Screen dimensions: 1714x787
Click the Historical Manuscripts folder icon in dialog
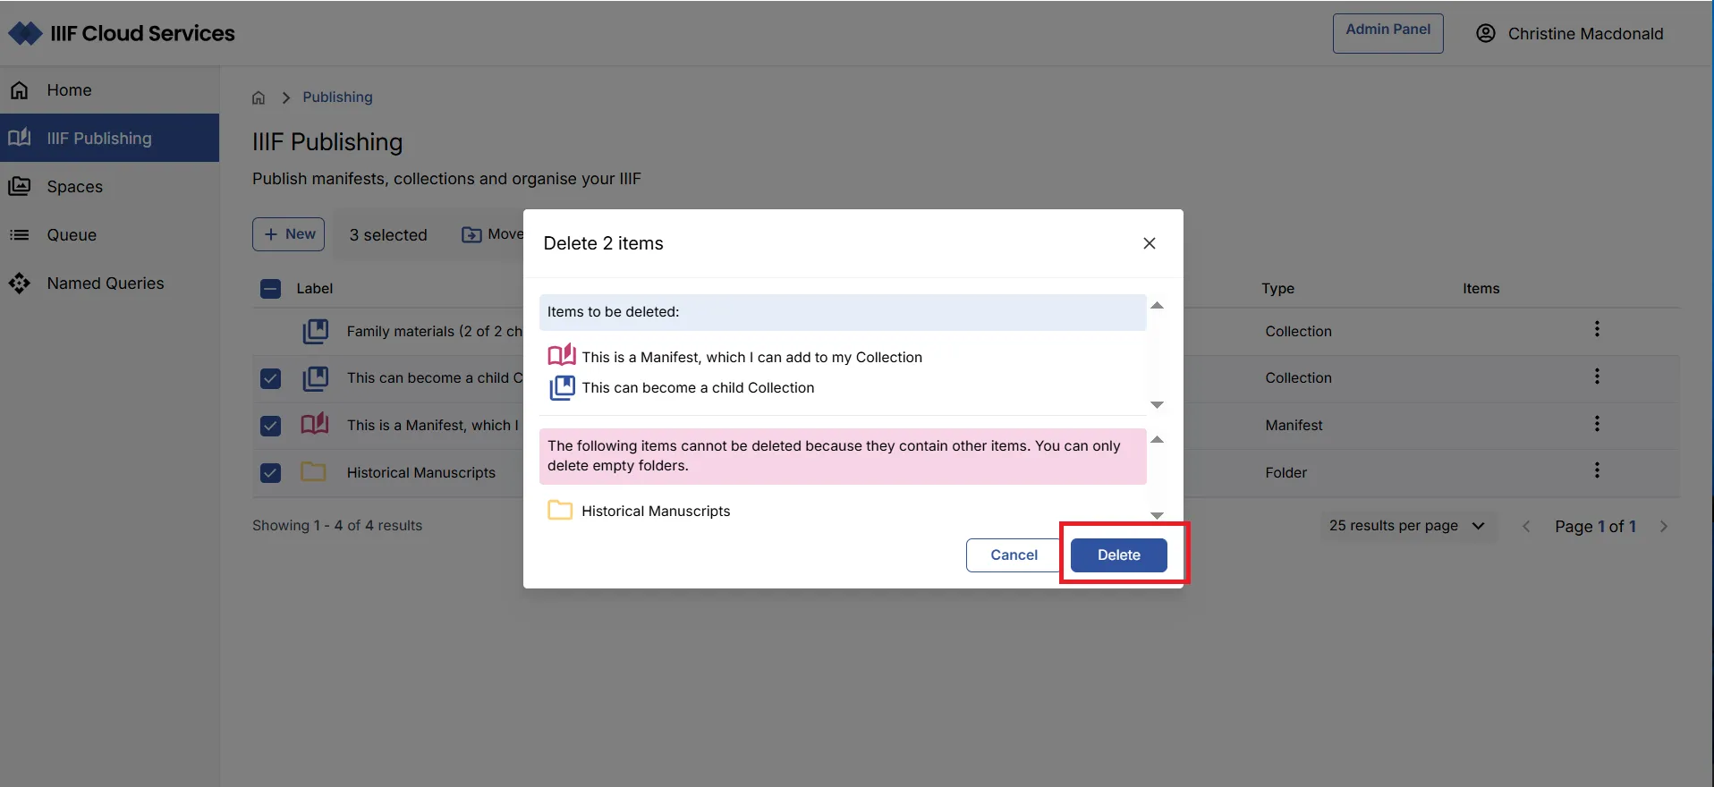click(560, 510)
